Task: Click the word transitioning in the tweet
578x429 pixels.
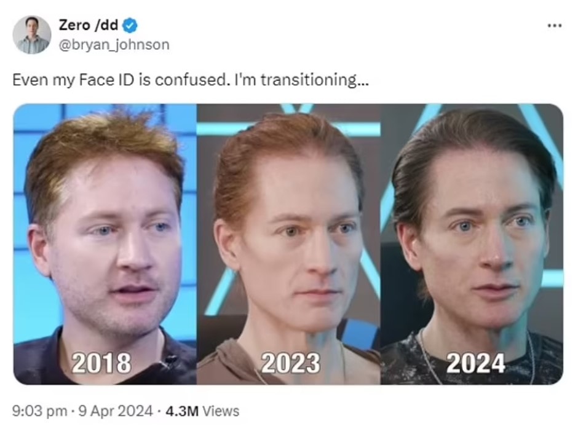Action: pyautogui.click(x=309, y=80)
